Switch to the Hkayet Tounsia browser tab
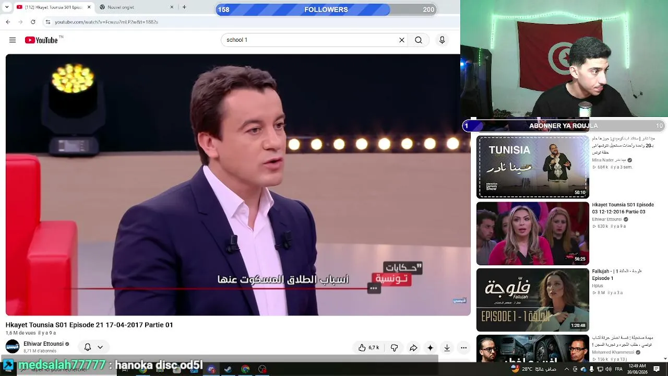 click(54, 7)
